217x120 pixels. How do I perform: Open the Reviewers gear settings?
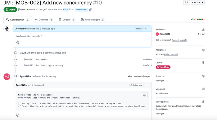point(203,30)
